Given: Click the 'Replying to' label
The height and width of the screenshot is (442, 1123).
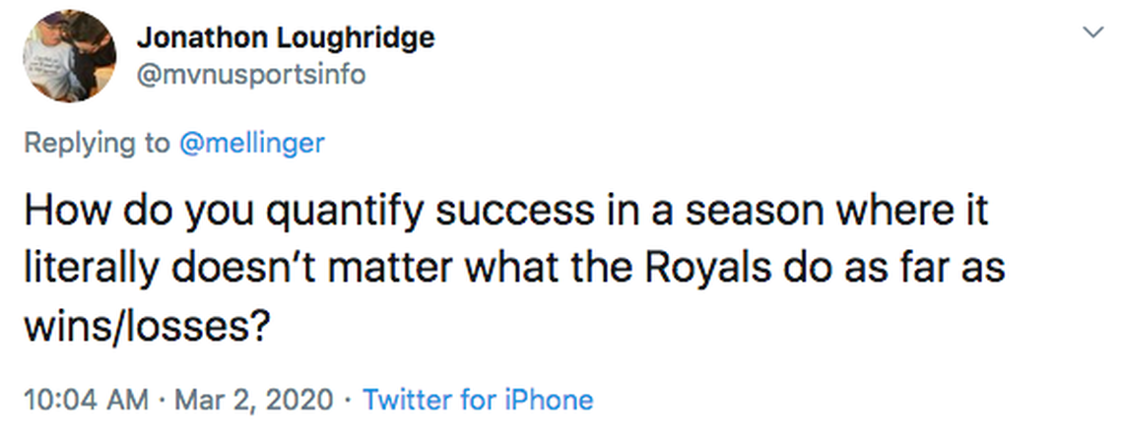Looking at the screenshot, I should pyautogui.click(x=97, y=143).
